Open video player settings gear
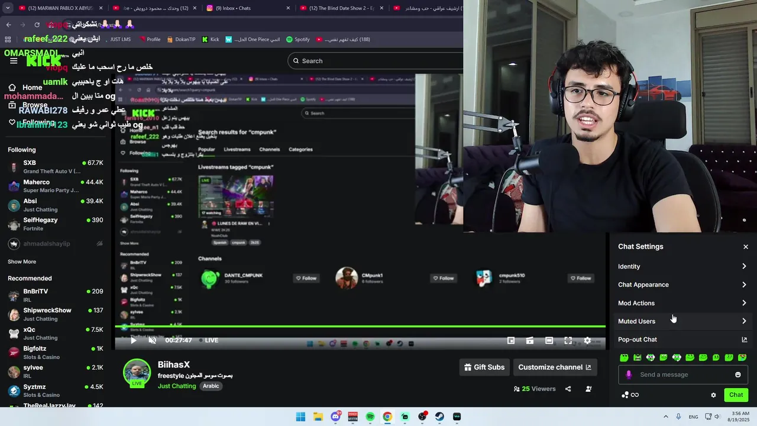 pyautogui.click(x=587, y=340)
